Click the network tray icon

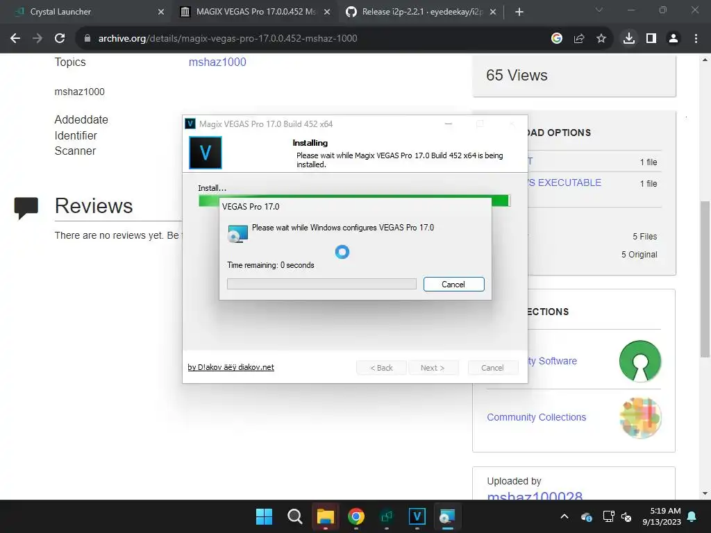pyautogui.click(x=608, y=516)
